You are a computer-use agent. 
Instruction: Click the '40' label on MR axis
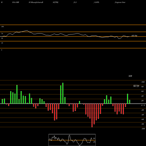[142, 96]
